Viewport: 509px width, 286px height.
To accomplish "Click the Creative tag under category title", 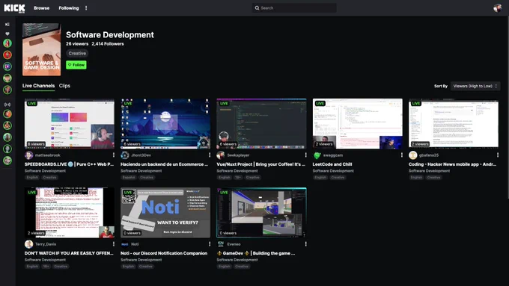I will (x=77, y=53).
